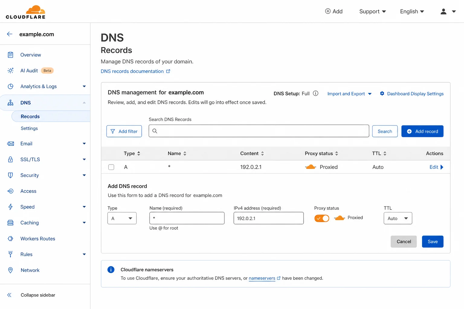The image size is (464, 309).
Task: Expand the Security sidebar section
Action: tap(84, 175)
